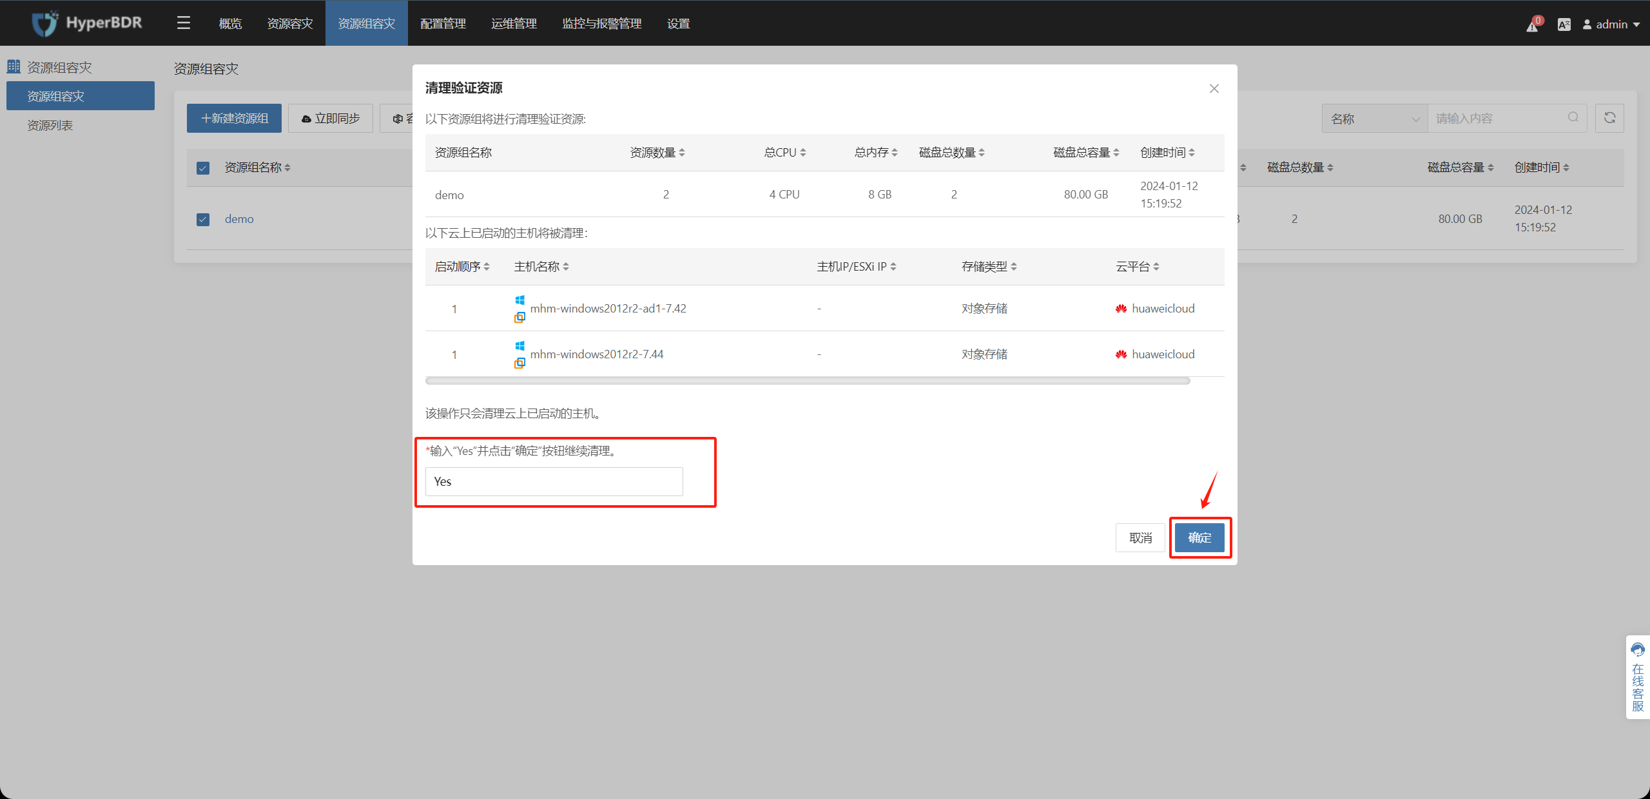Click Windows icon of mhm-windows2012r2-7.44
This screenshot has height=799, width=1650.
519,346
